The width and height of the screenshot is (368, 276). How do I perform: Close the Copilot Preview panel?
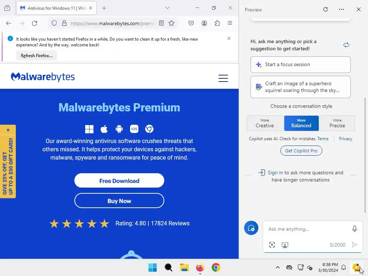click(359, 9)
